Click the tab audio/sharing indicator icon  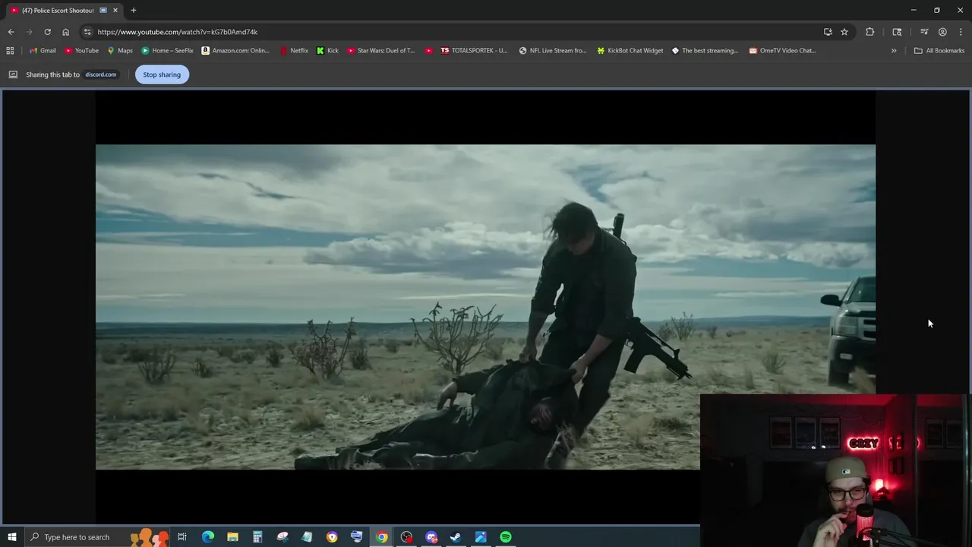coord(103,11)
